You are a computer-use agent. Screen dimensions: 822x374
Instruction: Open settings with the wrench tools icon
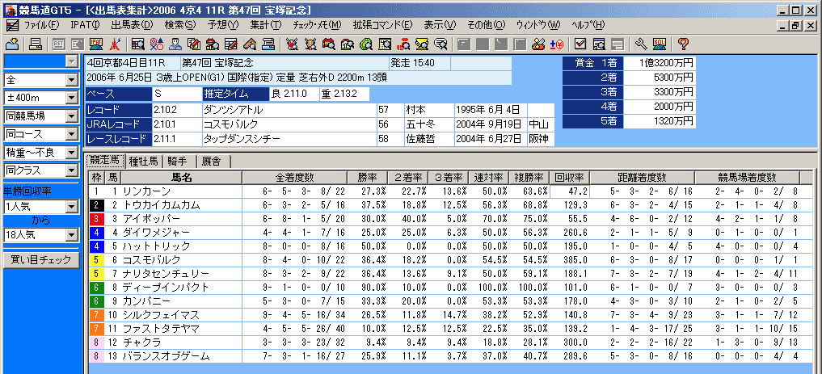[x=641, y=43]
